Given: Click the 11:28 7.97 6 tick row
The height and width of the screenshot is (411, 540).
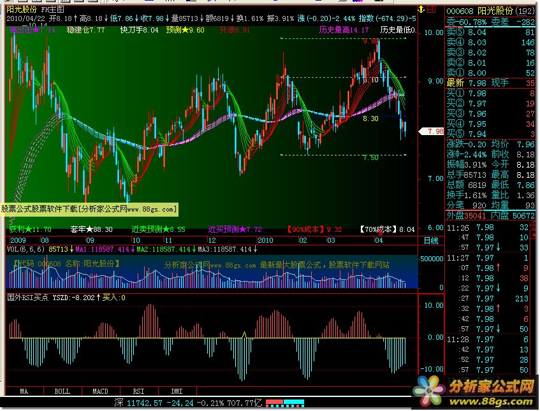Looking at the screenshot, I should pos(488,340).
